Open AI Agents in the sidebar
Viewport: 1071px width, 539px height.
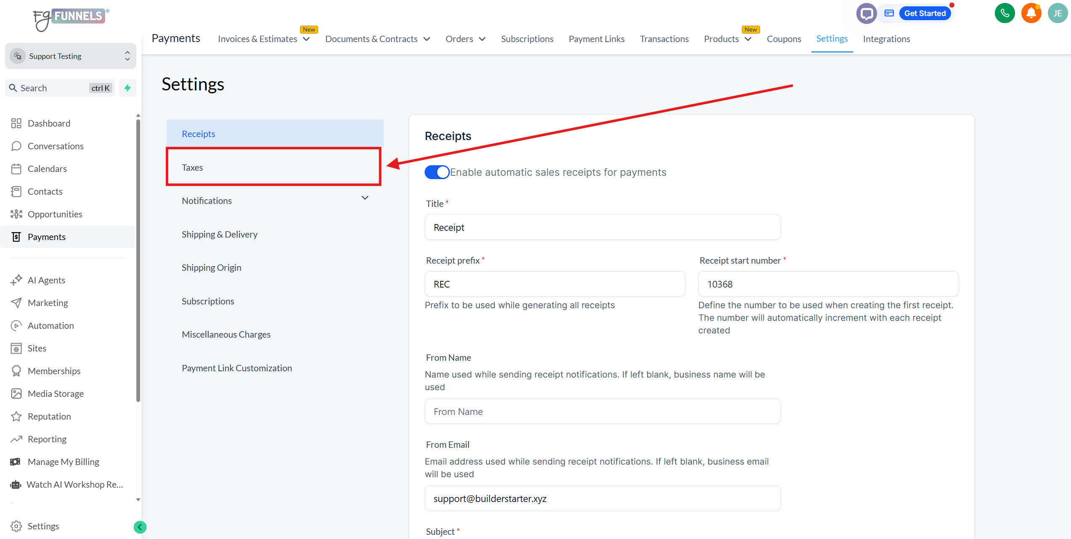tap(46, 280)
